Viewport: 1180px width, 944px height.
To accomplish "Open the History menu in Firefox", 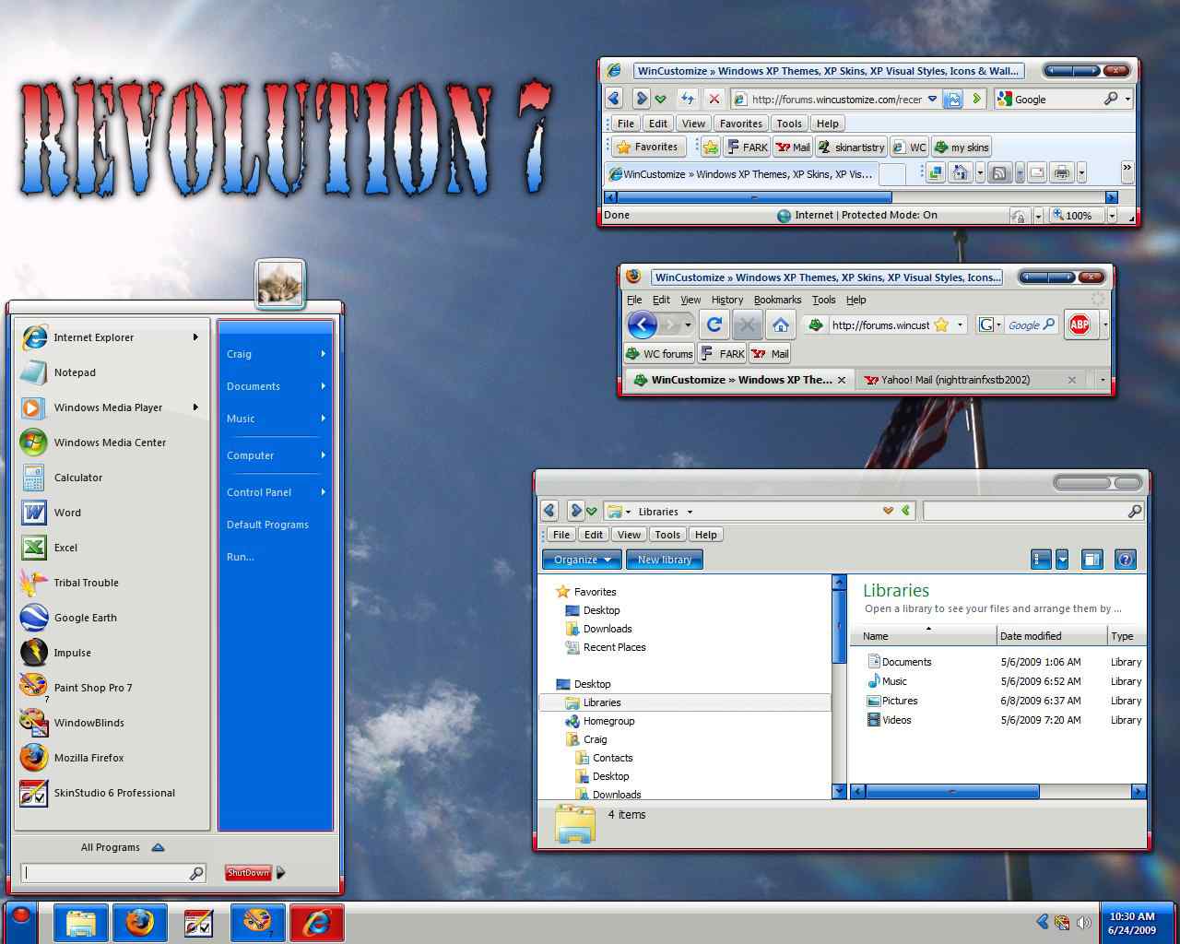I will coord(726,300).
